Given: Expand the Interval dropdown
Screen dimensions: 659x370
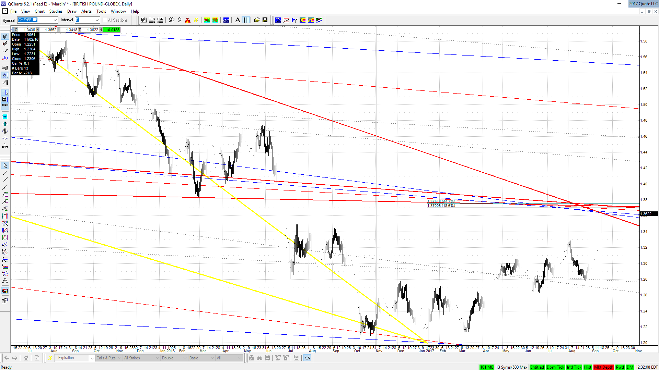Looking at the screenshot, I should tap(97, 20).
